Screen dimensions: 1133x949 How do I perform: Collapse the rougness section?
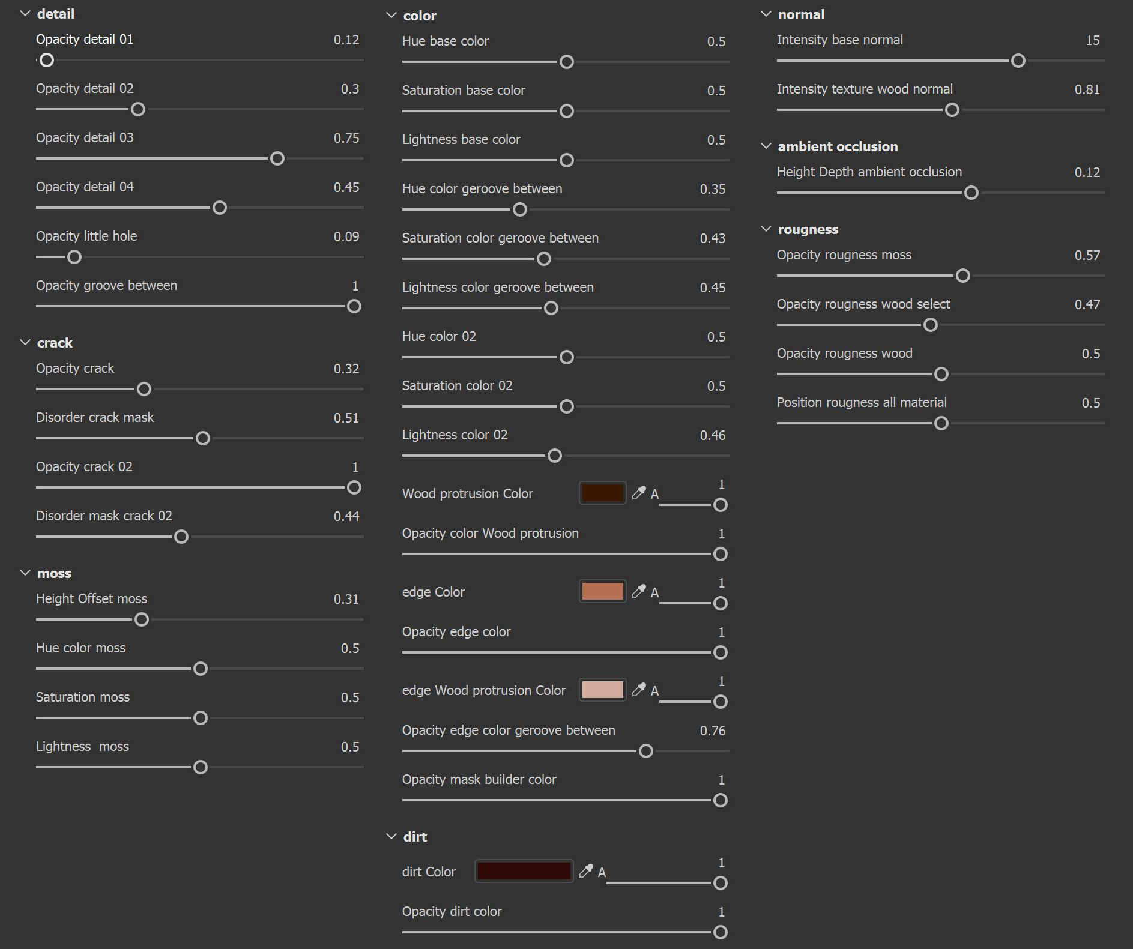click(x=766, y=229)
